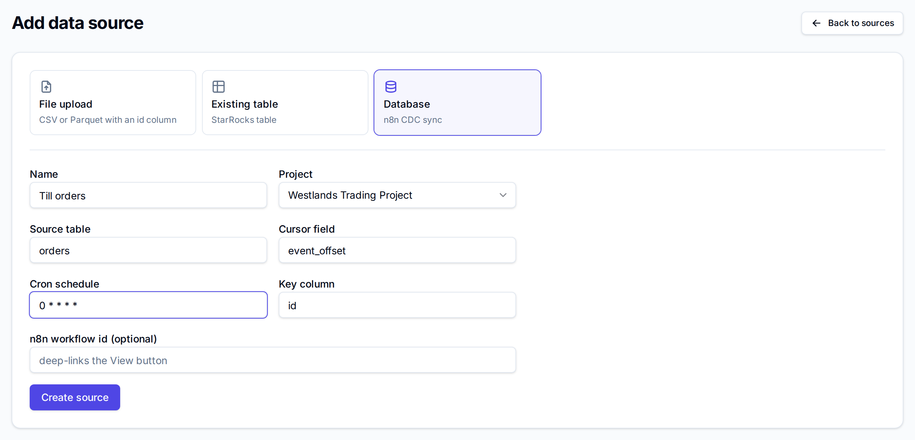This screenshot has width=915, height=440.
Task: Focus the Key column input
Action: (x=397, y=305)
